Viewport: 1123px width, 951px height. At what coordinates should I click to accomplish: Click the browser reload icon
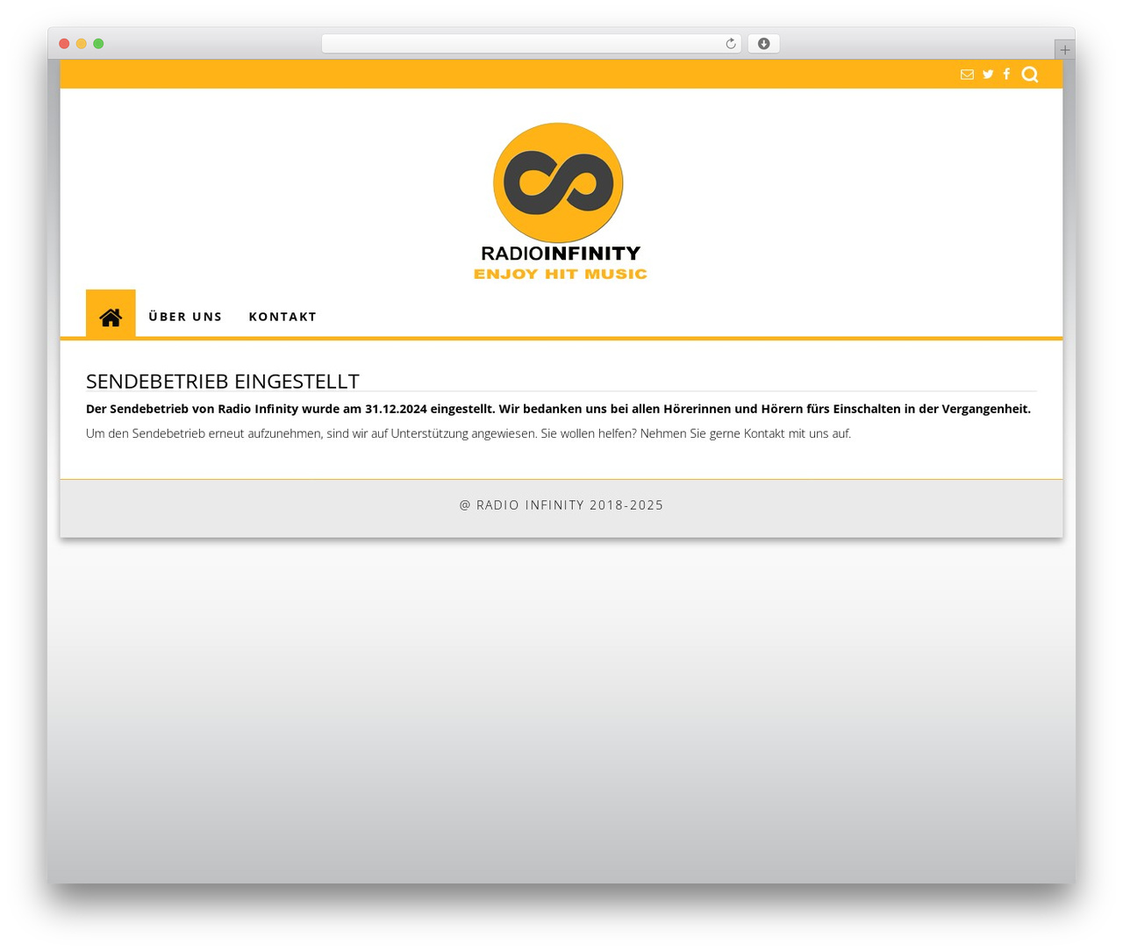click(730, 44)
